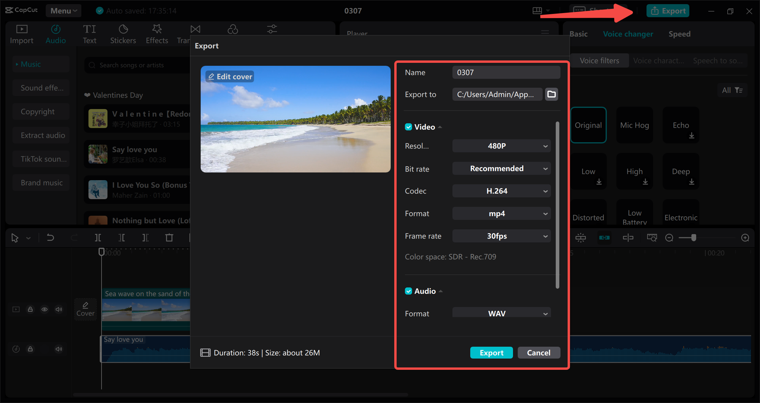Expand the Frame rate dropdown
This screenshot has width=760, height=403.
501,236
